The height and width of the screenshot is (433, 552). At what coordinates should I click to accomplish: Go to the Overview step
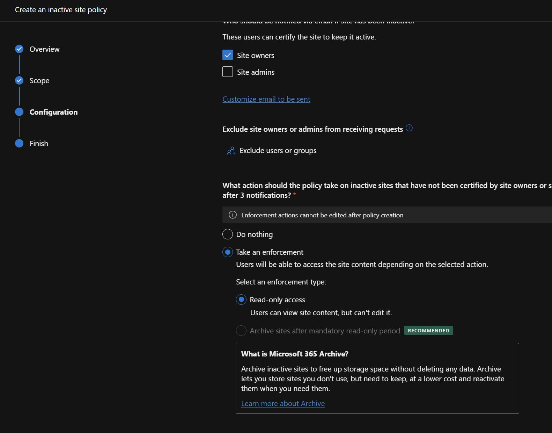click(45, 49)
